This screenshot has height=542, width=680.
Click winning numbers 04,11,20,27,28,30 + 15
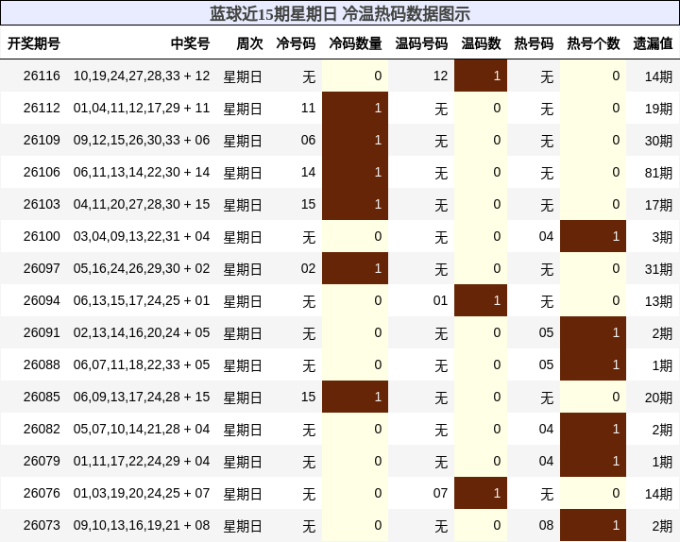coord(142,204)
